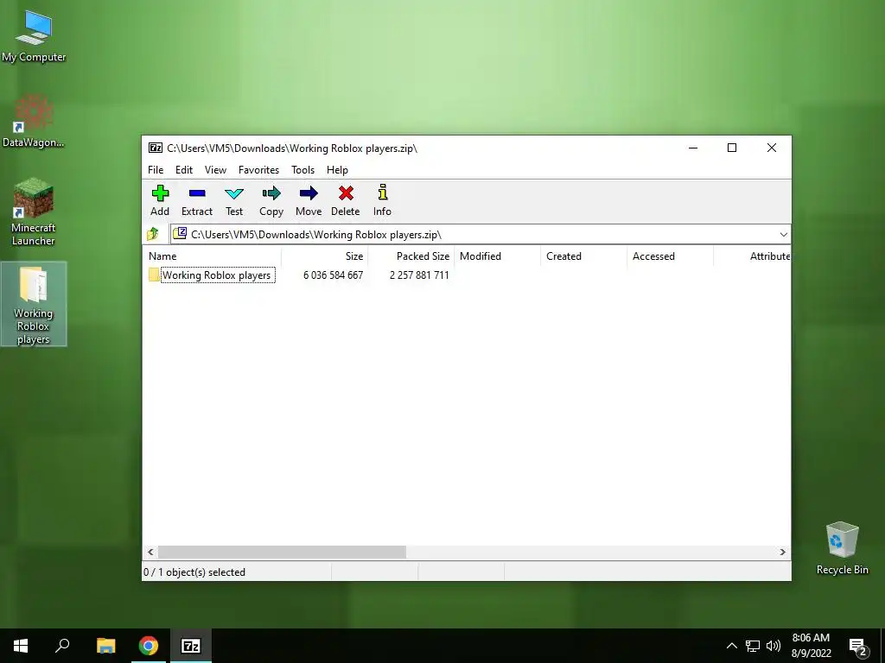Click the Attributes column header

coord(752,256)
